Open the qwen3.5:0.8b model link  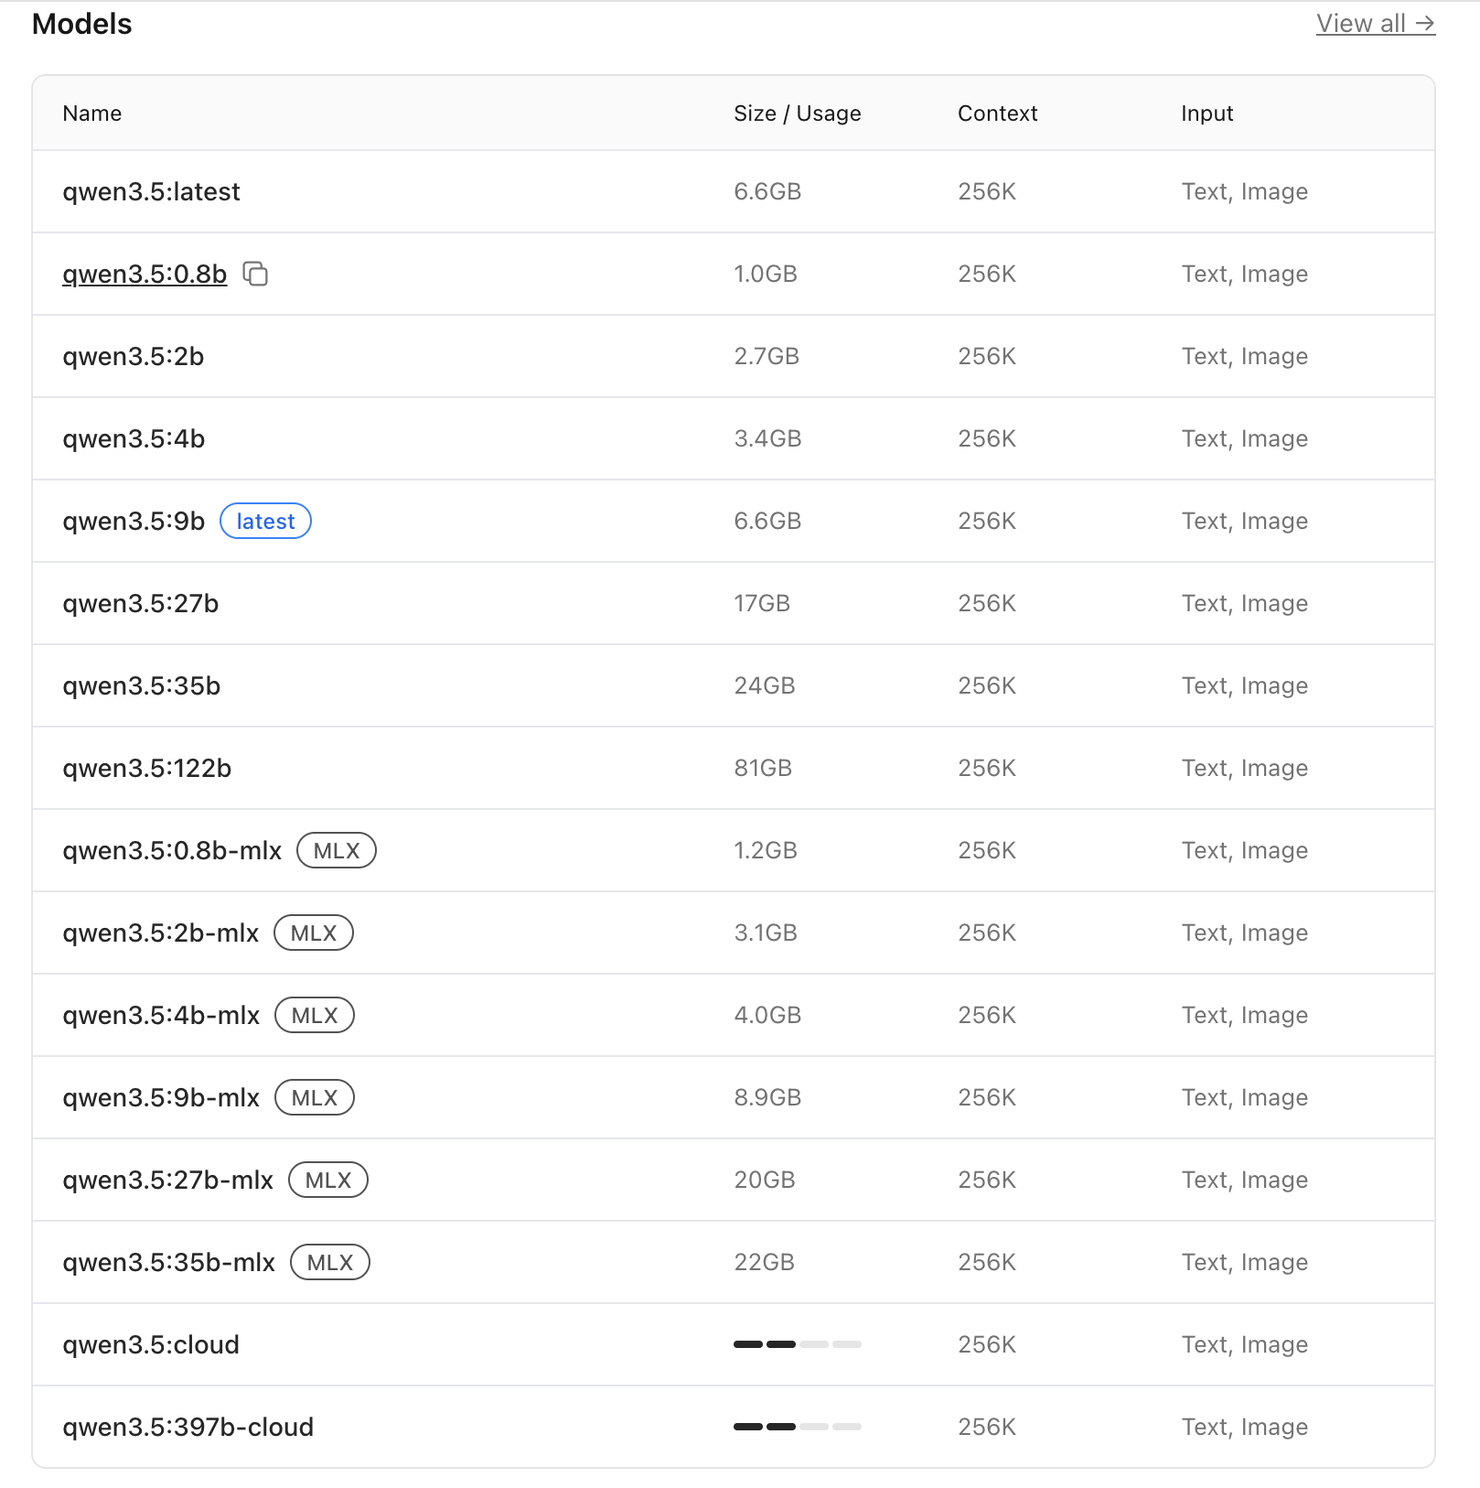coord(145,274)
